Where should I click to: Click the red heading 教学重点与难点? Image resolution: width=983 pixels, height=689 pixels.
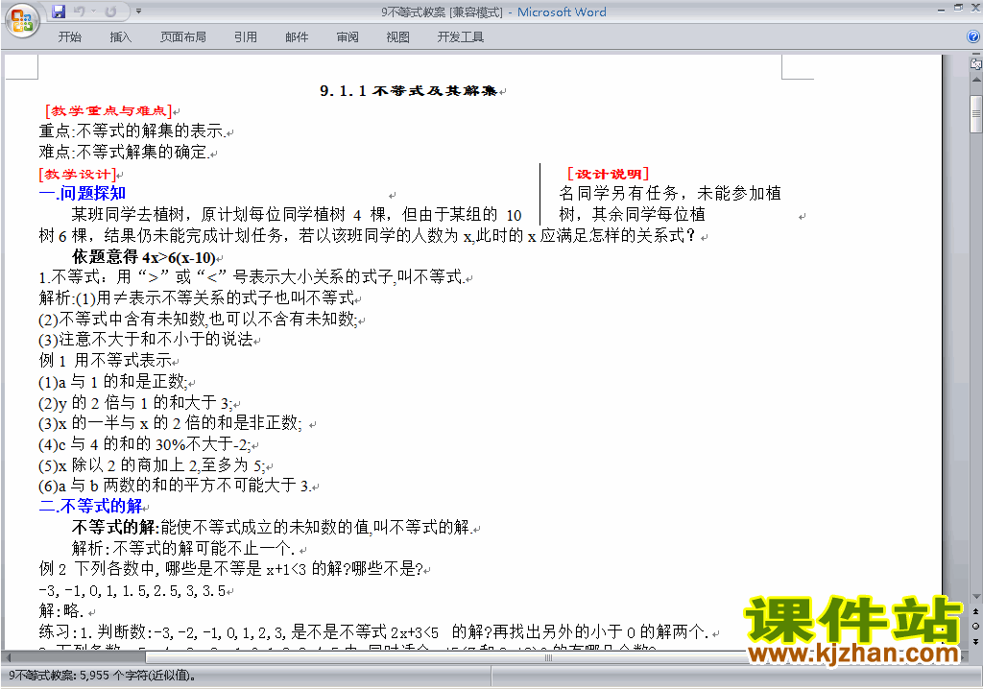108,111
